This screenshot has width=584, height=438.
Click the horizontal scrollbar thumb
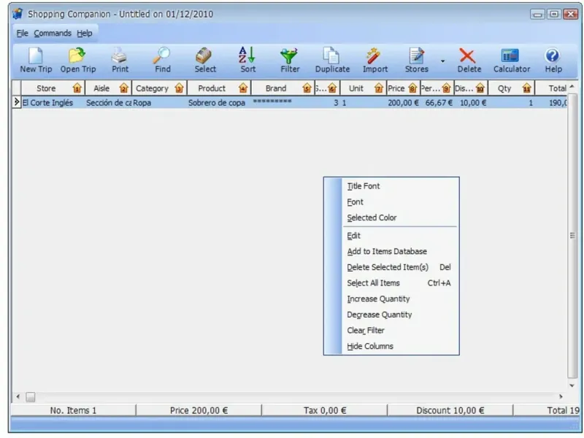click(31, 397)
